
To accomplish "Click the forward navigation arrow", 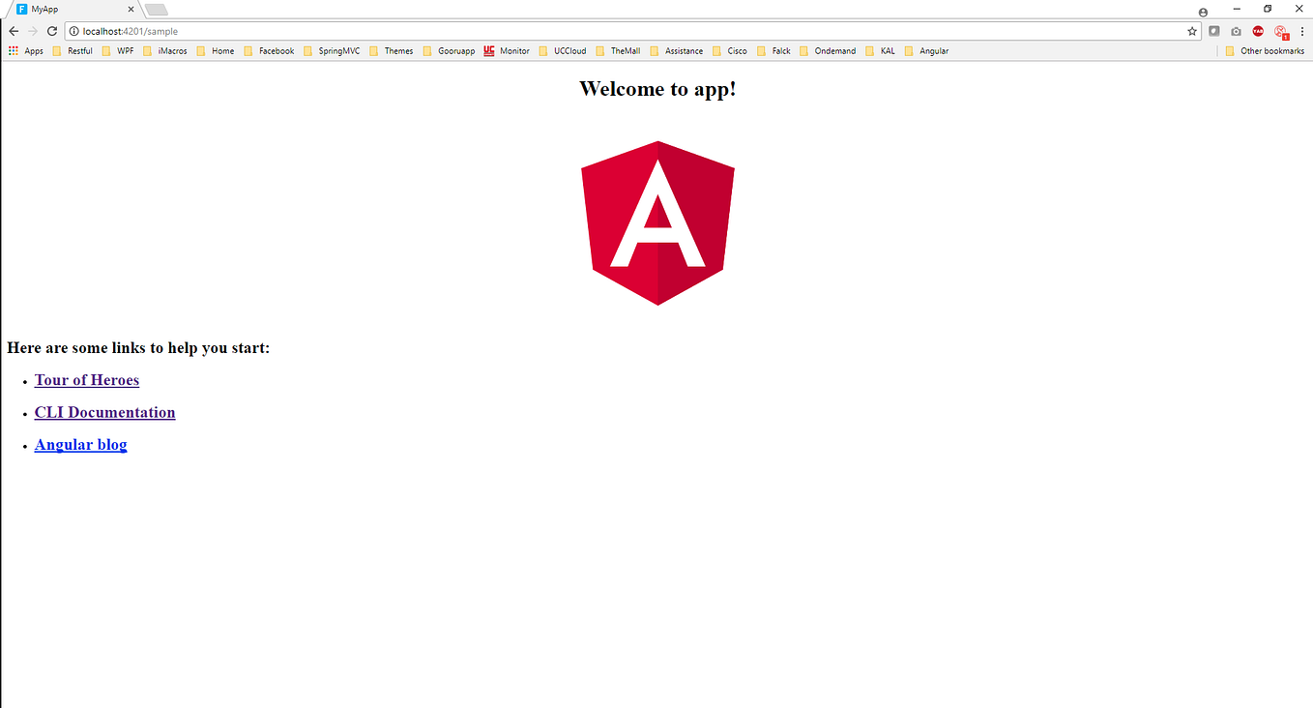I will (32, 30).
